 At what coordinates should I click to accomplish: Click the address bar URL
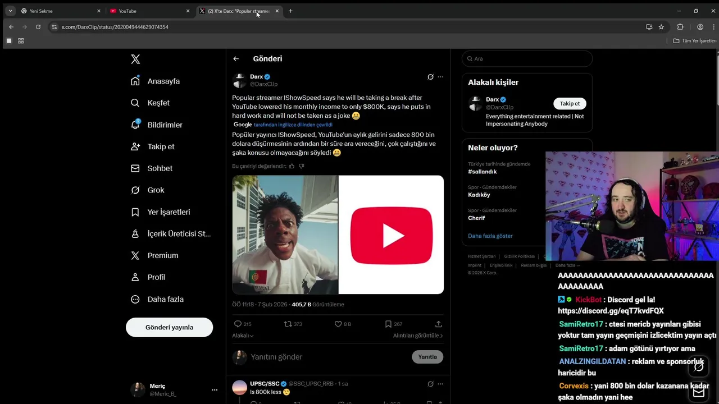[115, 27]
